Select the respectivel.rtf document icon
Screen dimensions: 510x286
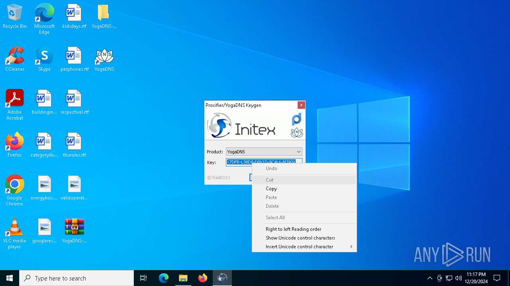coord(74,102)
